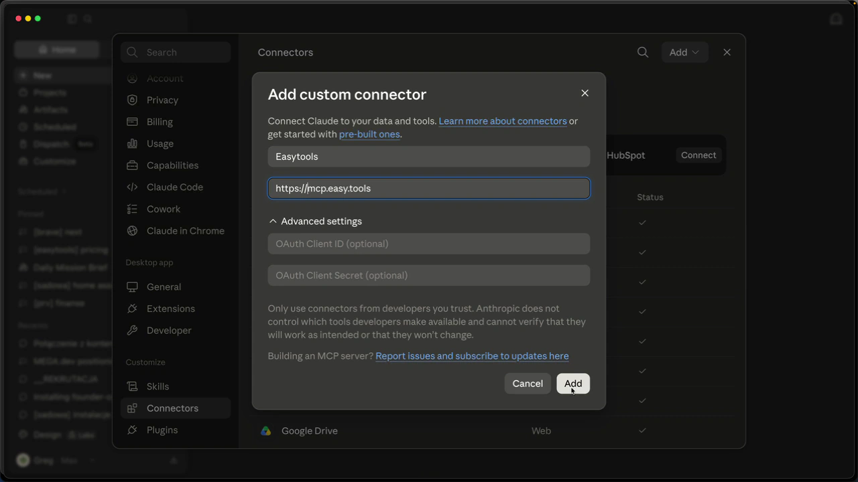The width and height of the screenshot is (858, 482).
Task: Focus the Easytools name field
Action: 429,157
